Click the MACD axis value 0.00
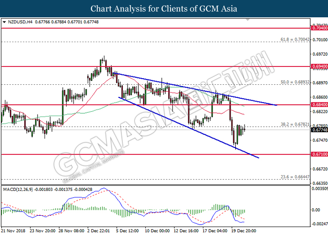This screenshot has height=234, width=328. pyautogui.click(x=316, y=210)
